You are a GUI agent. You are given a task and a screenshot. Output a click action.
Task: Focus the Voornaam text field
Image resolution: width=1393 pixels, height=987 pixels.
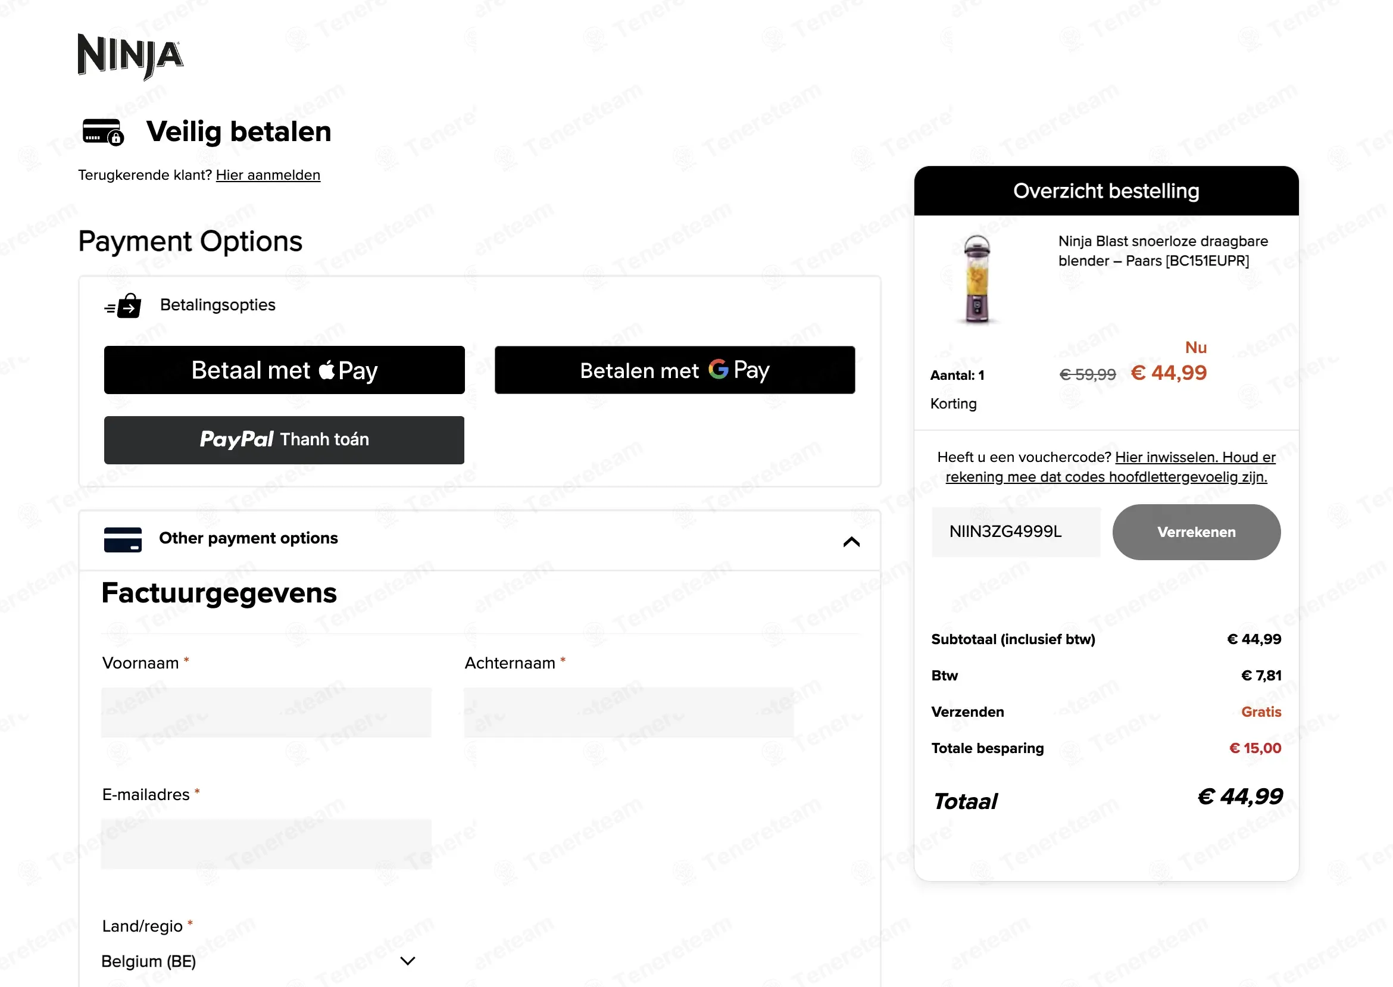(266, 713)
